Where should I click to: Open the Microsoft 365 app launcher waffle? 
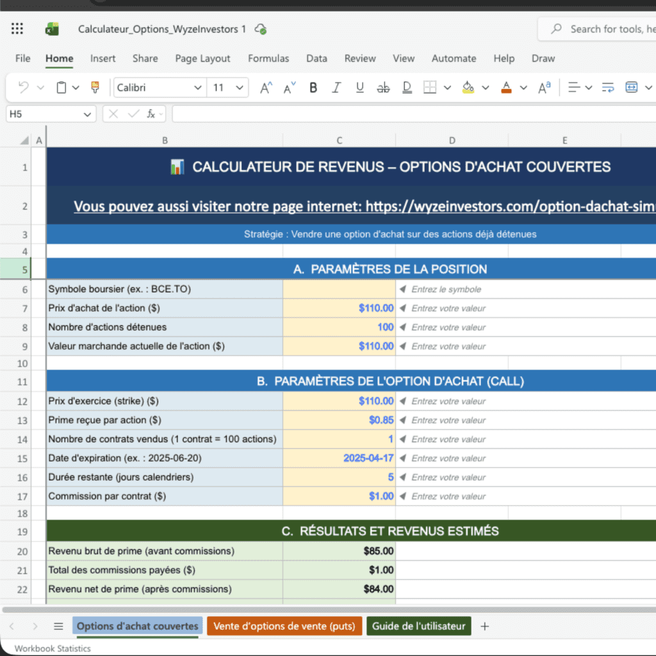tap(17, 28)
